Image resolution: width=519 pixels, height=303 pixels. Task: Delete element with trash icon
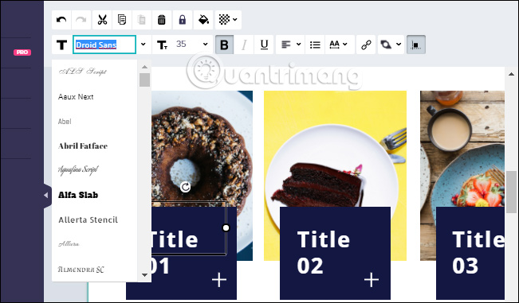[x=162, y=20]
